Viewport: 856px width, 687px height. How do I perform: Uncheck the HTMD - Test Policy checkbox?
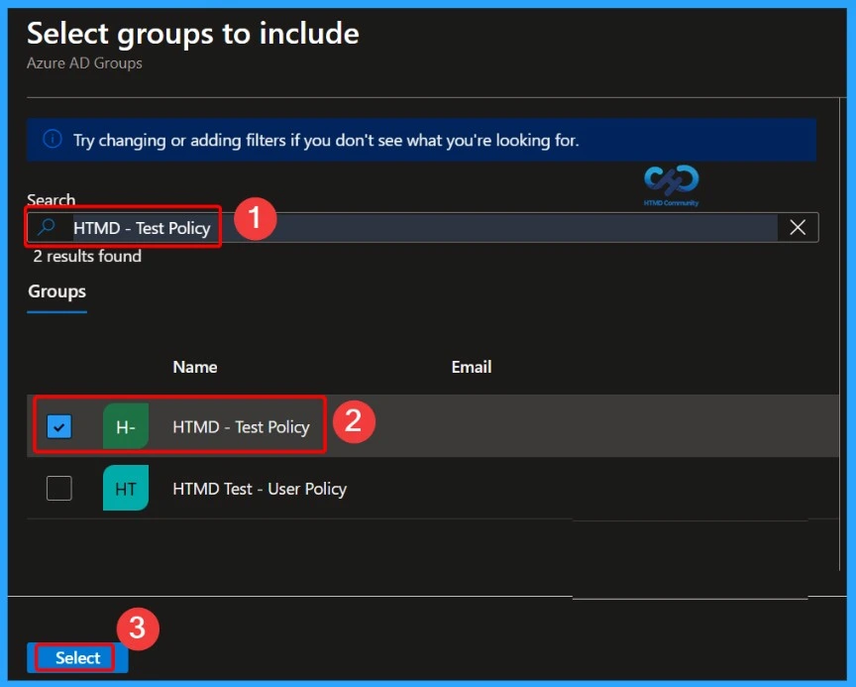[x=59, y=426]
